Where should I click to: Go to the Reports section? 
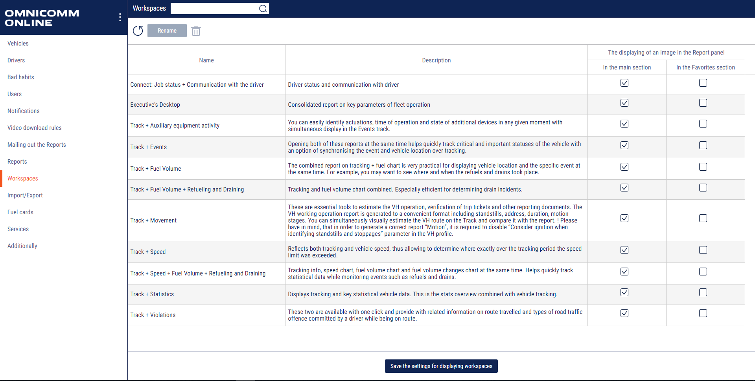pyautogui.click(x=17, y=162)
